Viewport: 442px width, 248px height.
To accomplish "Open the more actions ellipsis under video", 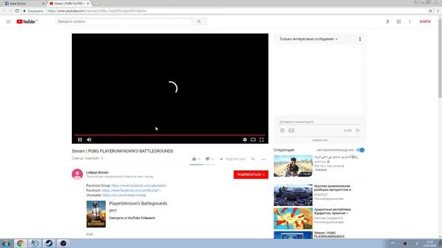I will point(264,159).
